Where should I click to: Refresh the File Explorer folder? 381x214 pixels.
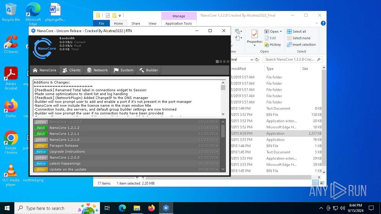click(257, 59)
